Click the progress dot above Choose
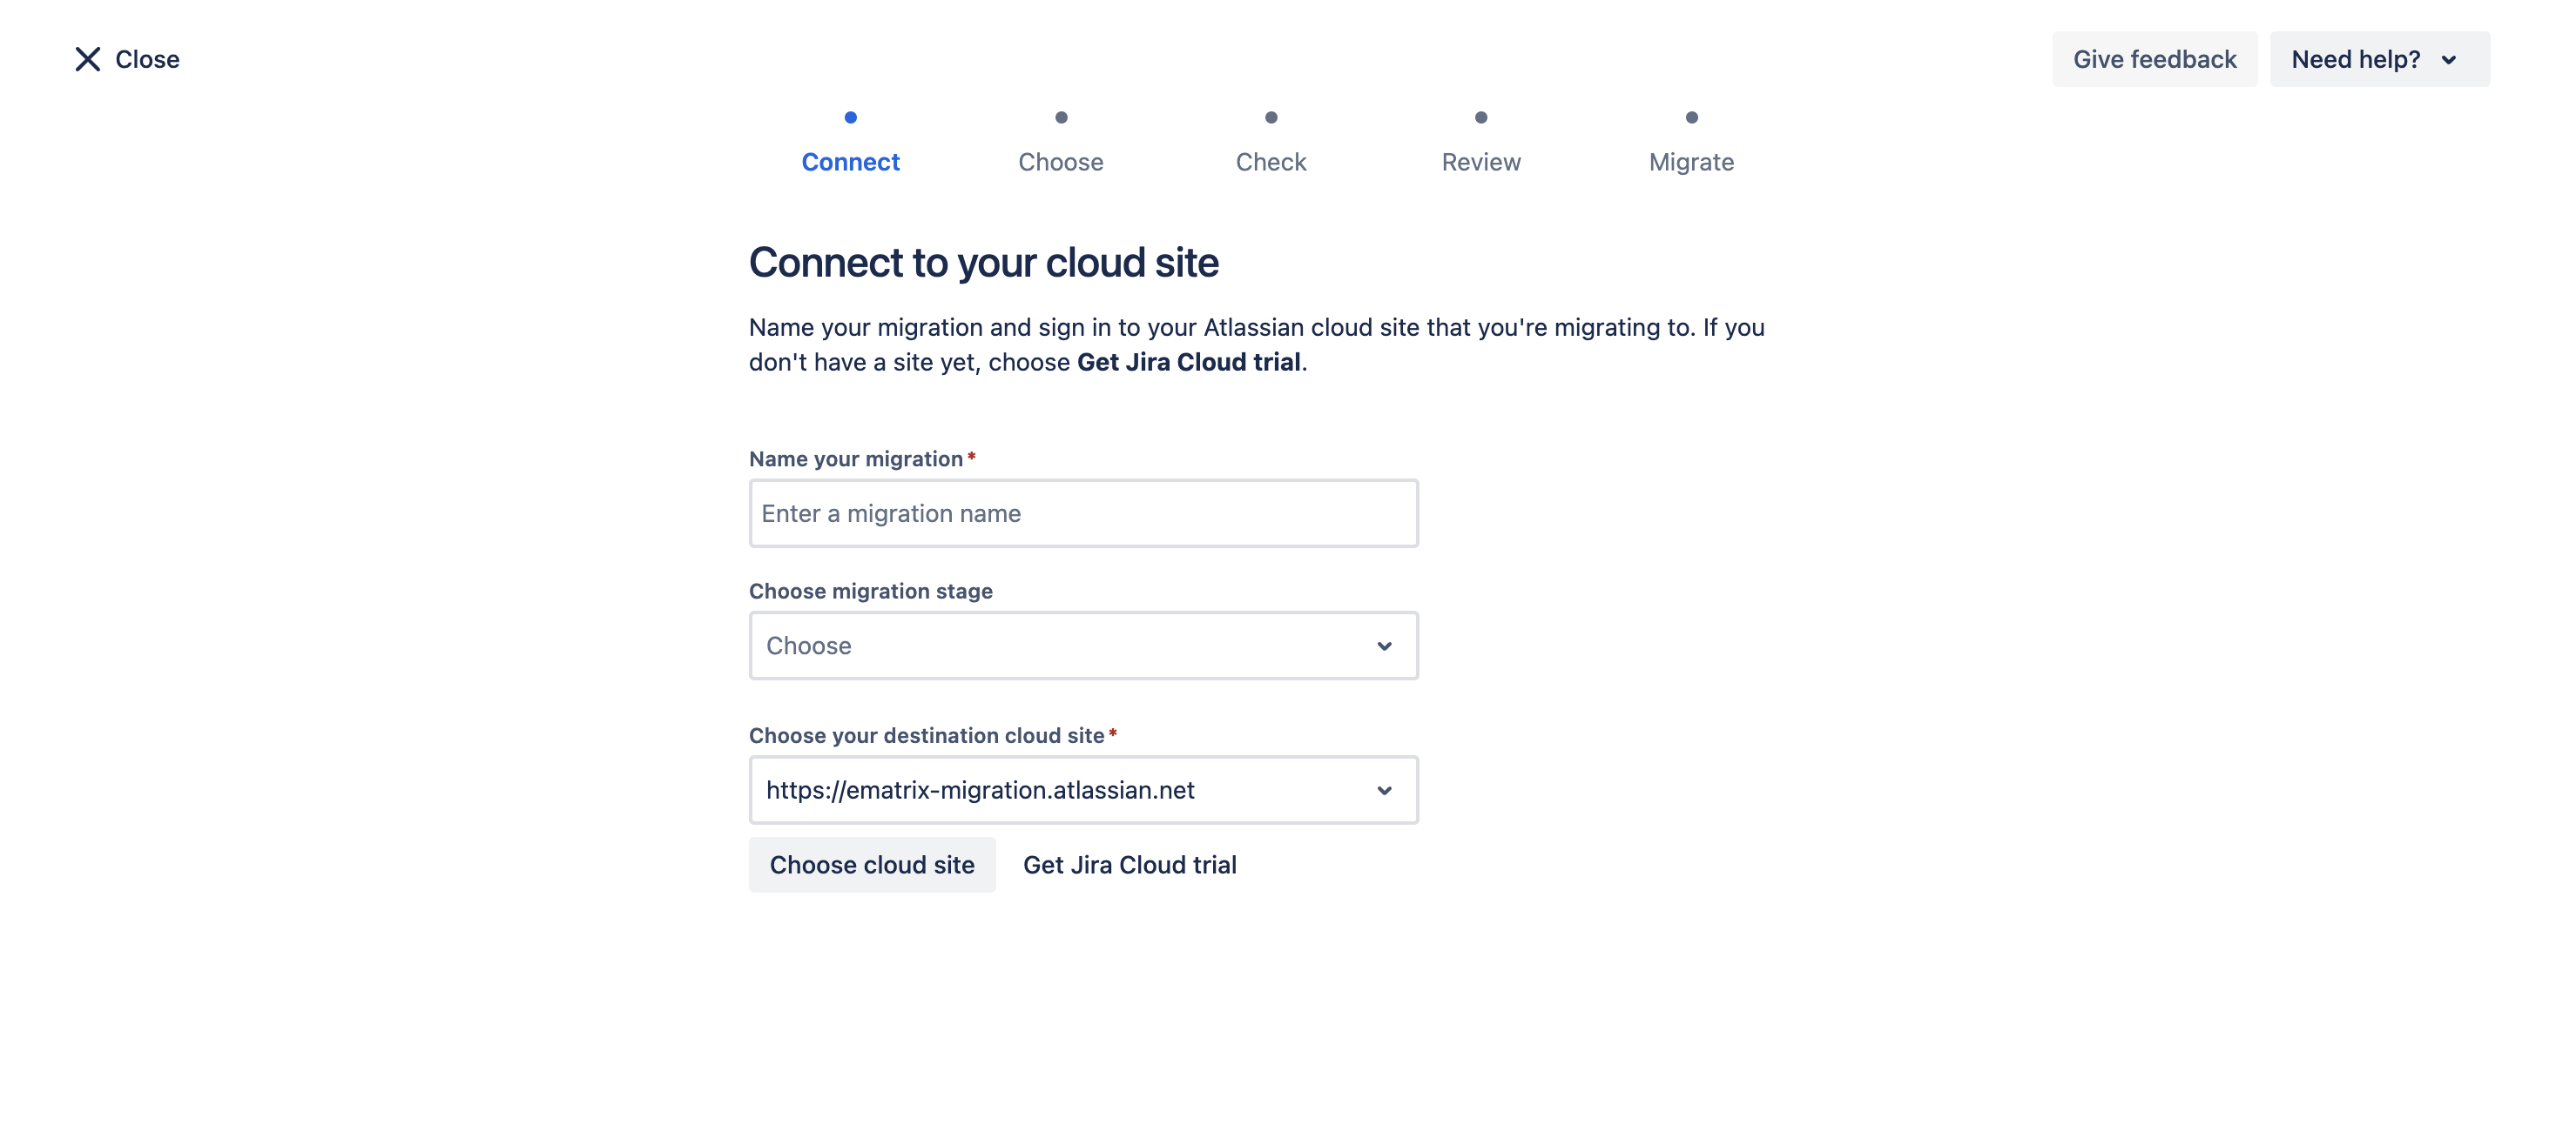This screenshot has width=2576, height=1131. click(x=1061, y=117)
